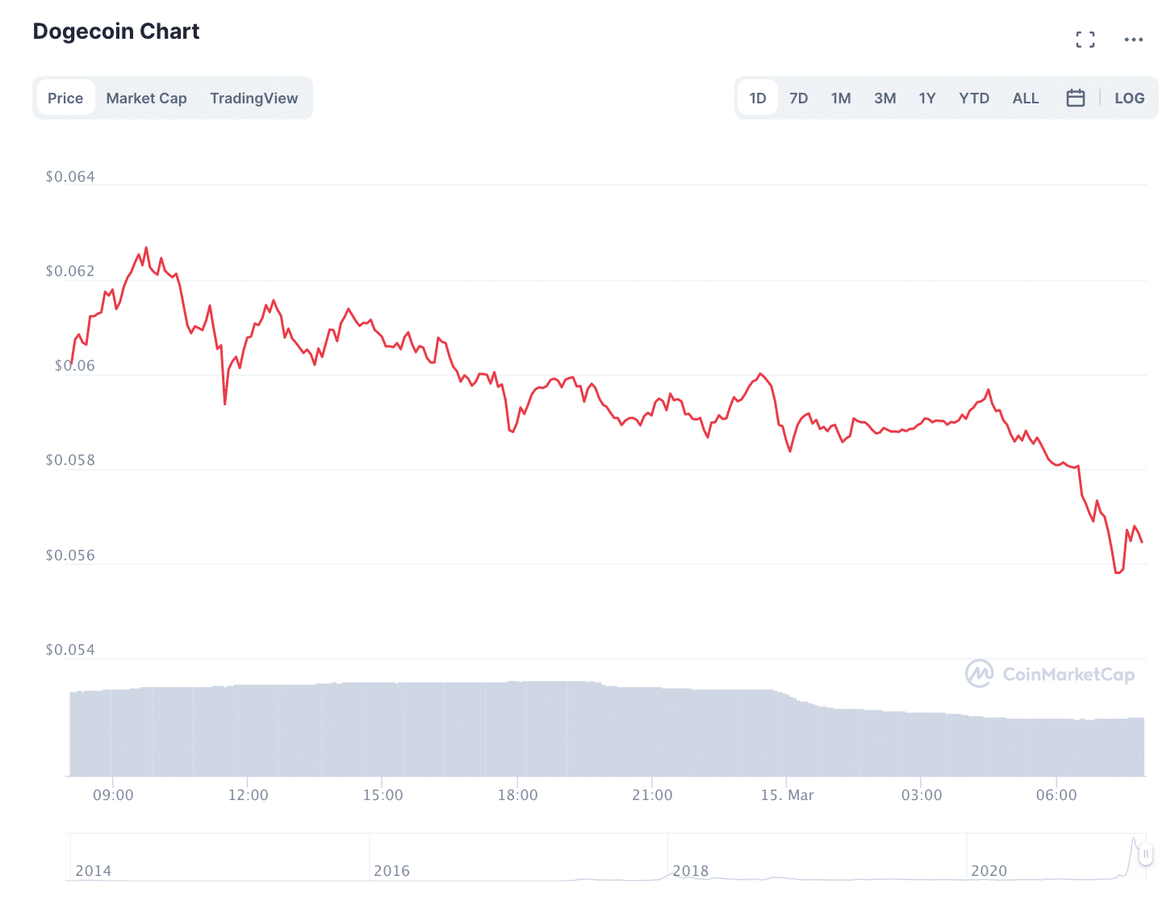Show ALL time price history
The height and width of the screenshot is (901, 1175).
(x=1025, y=98)
